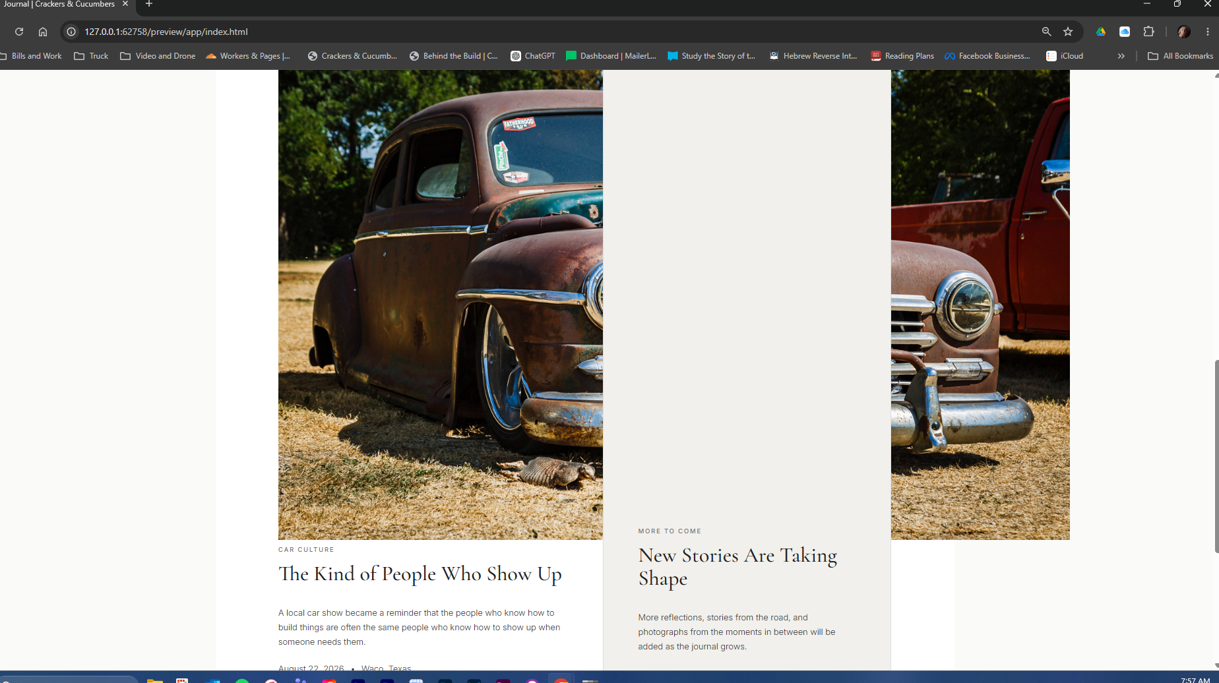The width and height of the screenshot is (1219, 683).
Task: Open the Google Drive extension icon
Action: pyautogui.click(x=1101, y=32)
